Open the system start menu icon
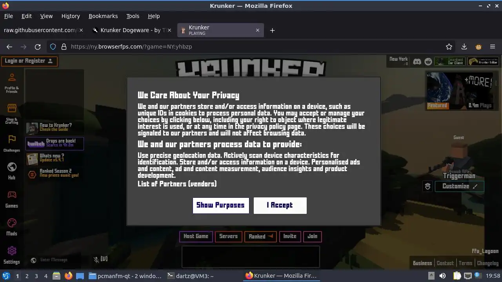The height and width of the screenshot is (282, 502). [6, 276]
